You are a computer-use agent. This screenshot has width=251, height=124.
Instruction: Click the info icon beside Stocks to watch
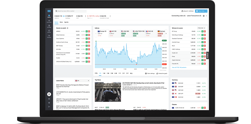[68, 28]
